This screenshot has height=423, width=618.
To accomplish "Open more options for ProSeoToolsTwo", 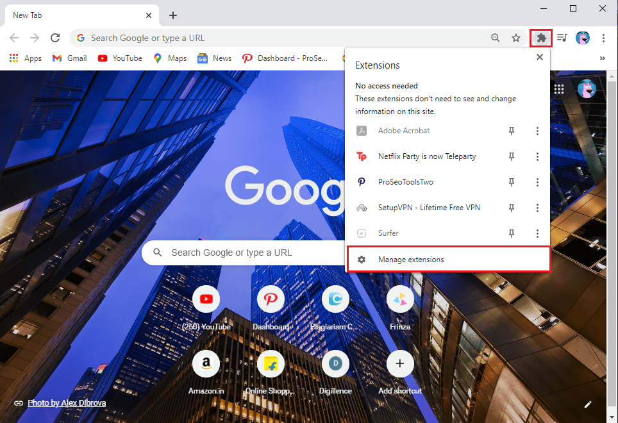I will [537, 182].
